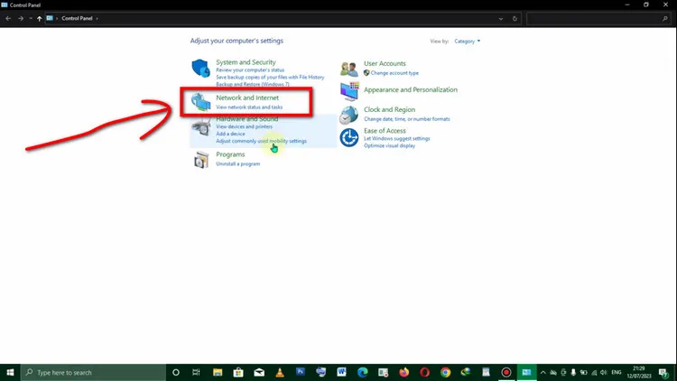Open Backup and Restore (Windows 7)
This screenshot has width=677, height=381.
click(253, 84)
